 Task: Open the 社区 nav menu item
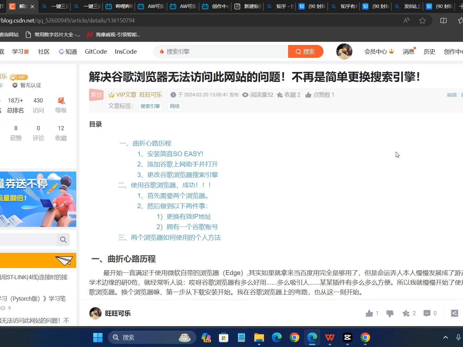pos(44,52)
